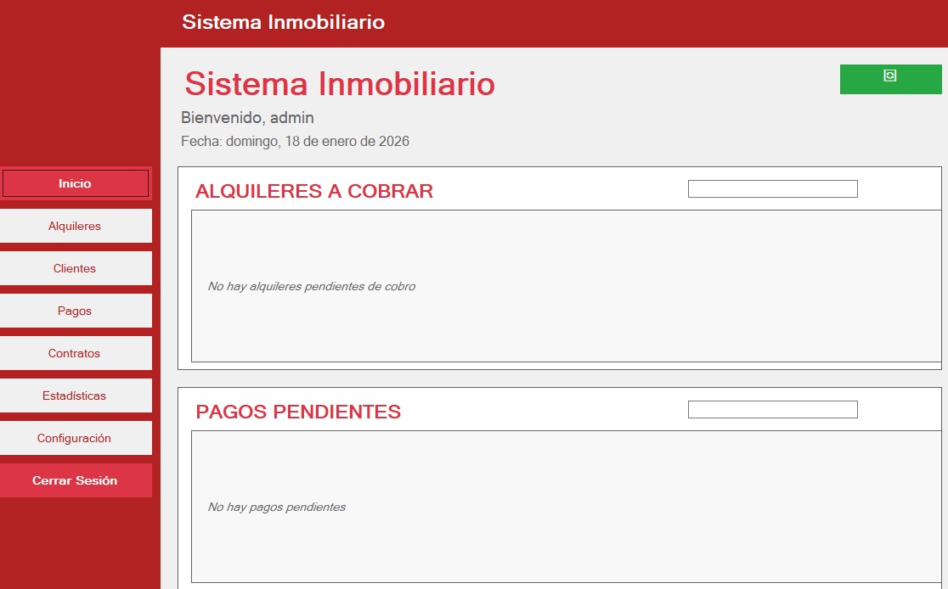Screen dimensions: 948x589
Task: Open the Estadísticas page
Action: pos(75,395)
